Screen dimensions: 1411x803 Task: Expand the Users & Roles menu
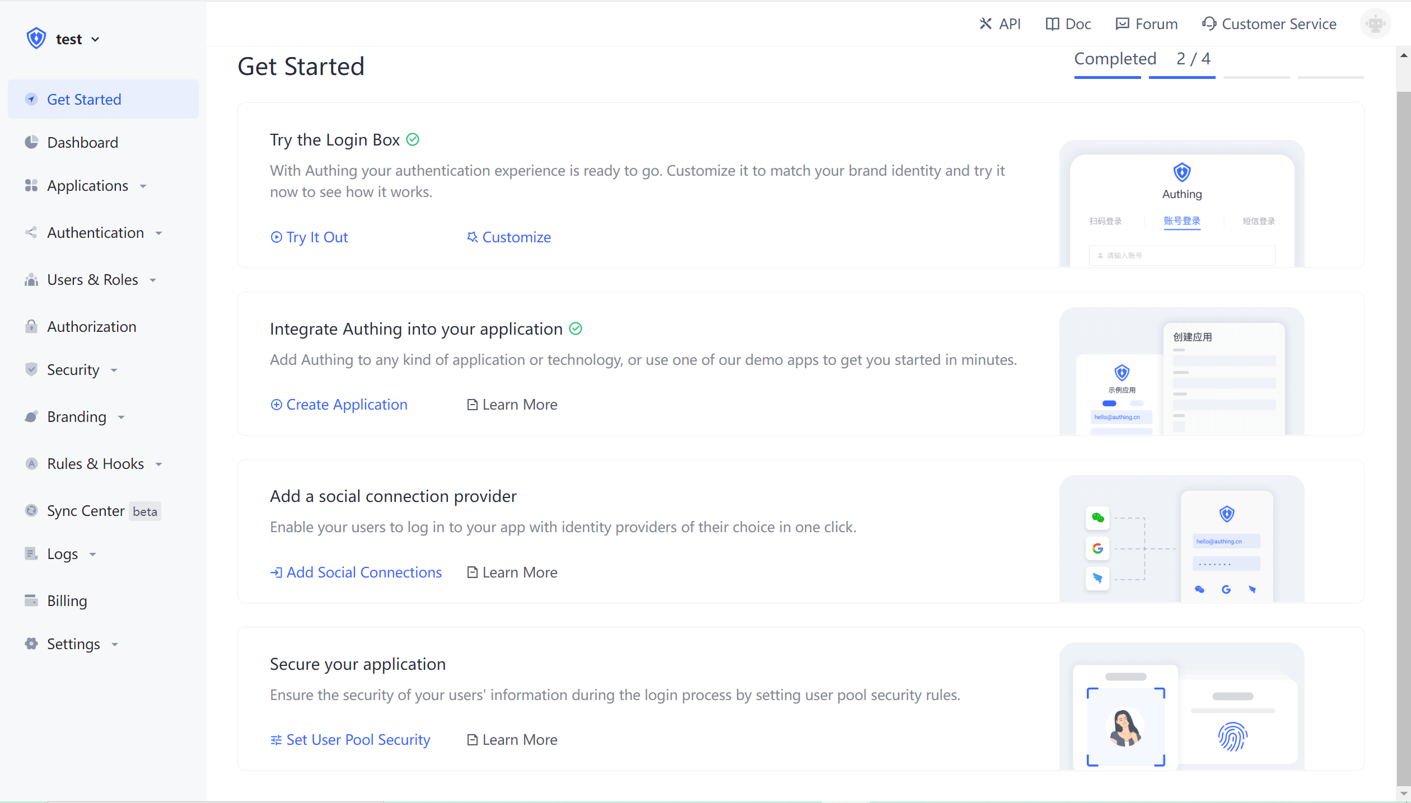click(x=92, y=279)
